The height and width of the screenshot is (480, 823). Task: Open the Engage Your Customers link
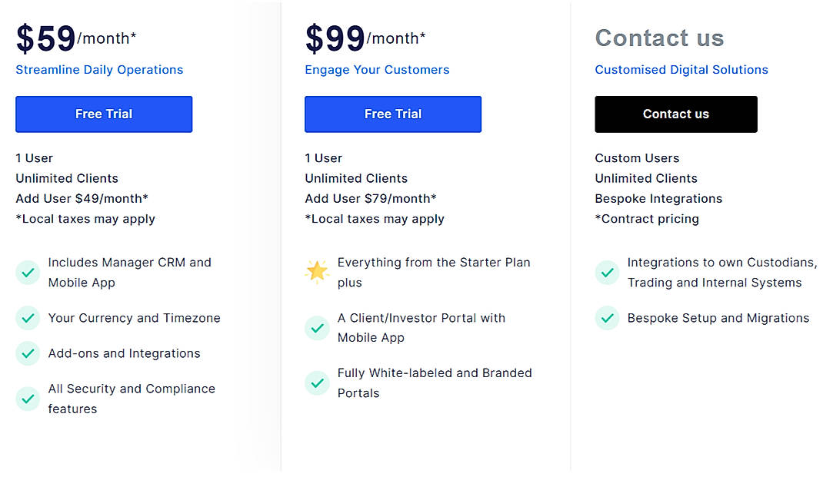pyautogui.click(x=377, y=69)
